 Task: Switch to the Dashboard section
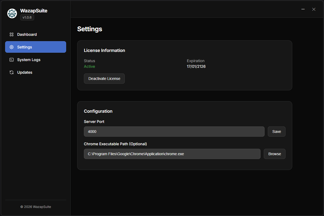pos(27,34)
